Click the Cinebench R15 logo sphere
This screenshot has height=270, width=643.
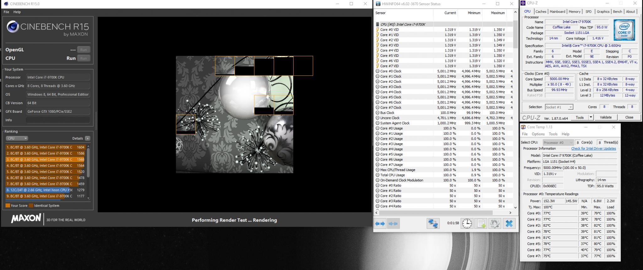coord(13,27)
